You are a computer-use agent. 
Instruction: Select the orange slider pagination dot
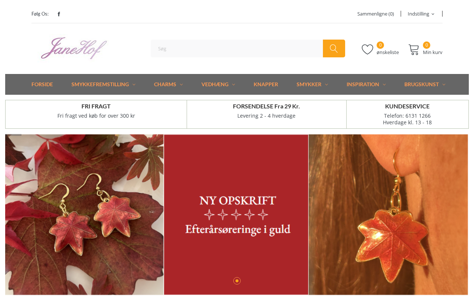coord(237,281)
